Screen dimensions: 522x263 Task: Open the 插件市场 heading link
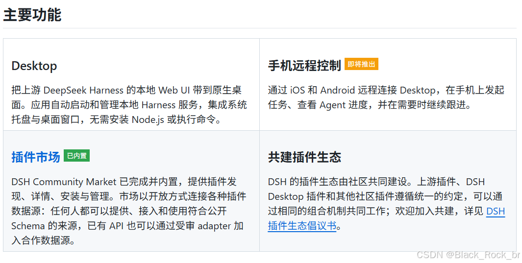click(36, 157)
